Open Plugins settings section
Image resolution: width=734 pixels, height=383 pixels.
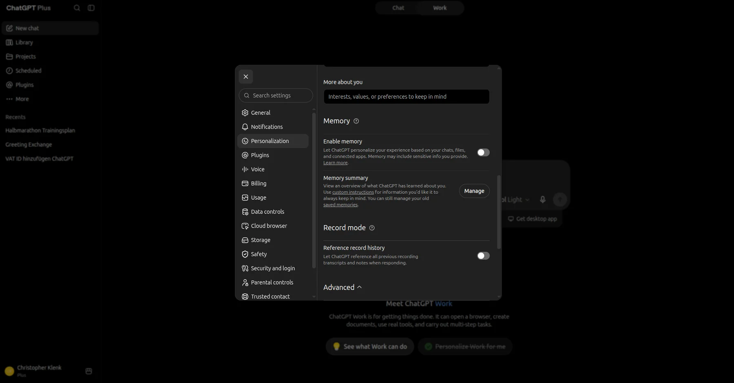tap(273, 155)
